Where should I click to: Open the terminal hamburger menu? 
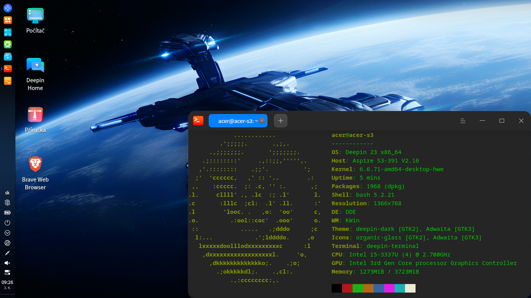pyautogui.click(x=463, y=121)
